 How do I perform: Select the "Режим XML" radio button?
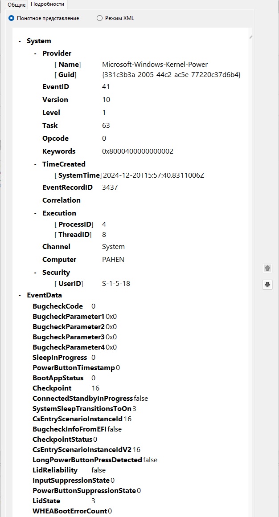(99, 18)
